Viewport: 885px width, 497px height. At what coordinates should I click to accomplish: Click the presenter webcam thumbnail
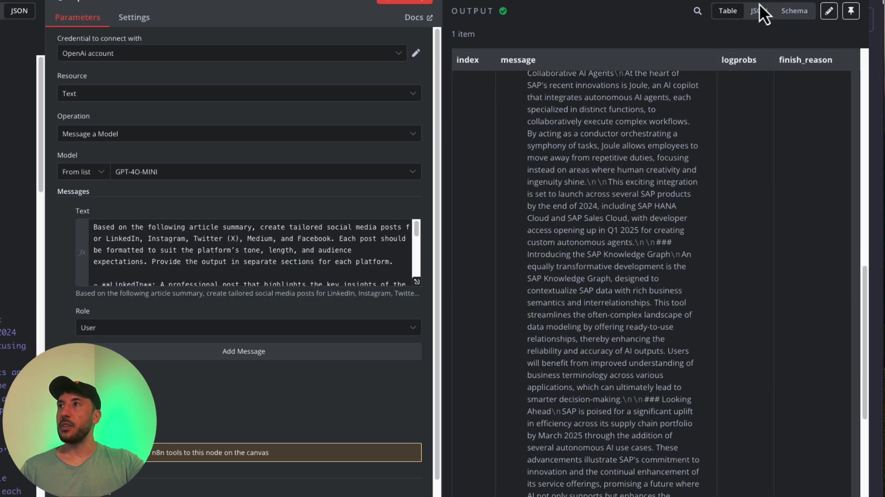tap(79, 420)
